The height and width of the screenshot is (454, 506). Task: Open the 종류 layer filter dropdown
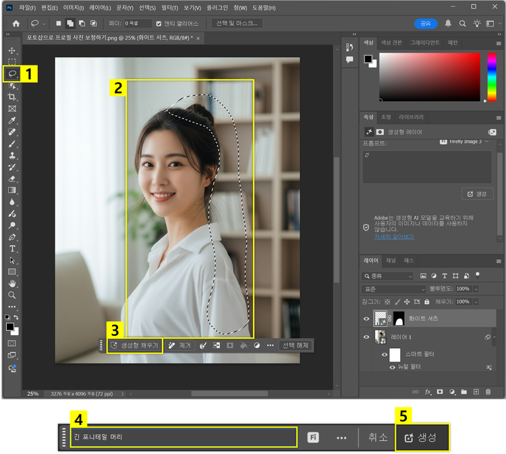pos(388,276)
